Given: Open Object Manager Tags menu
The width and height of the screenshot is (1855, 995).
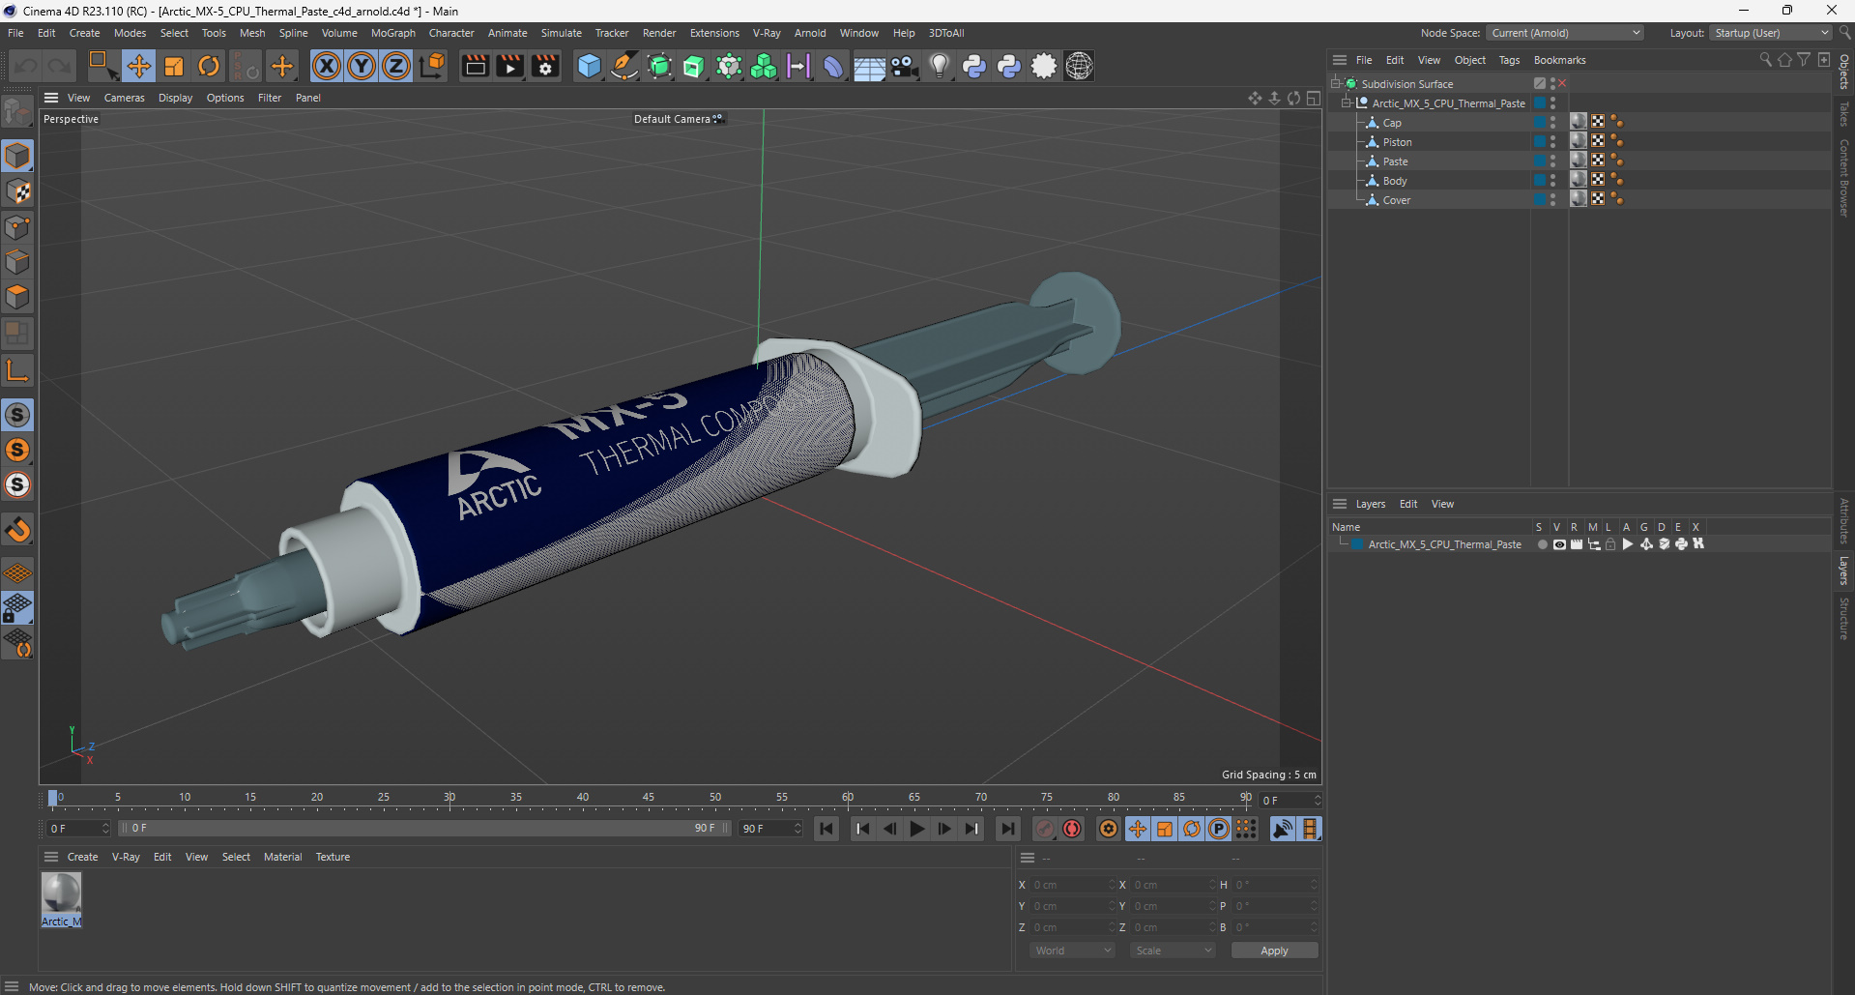Looking at the screenshot, I should (1509, 60).
